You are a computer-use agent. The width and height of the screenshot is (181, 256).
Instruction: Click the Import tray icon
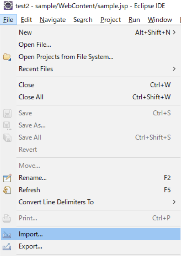coord(7,235)
